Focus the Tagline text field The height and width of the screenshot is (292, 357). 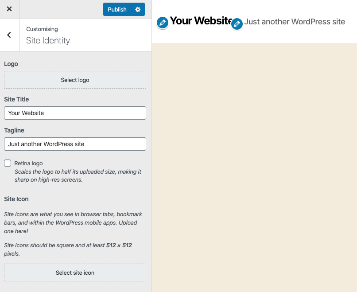(x=75, y=144)
